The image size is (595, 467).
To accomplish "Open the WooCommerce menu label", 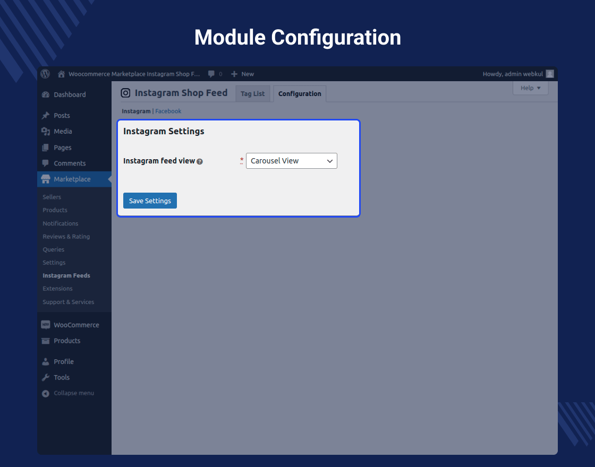I will pyautogui.click(x=76, y=325).
